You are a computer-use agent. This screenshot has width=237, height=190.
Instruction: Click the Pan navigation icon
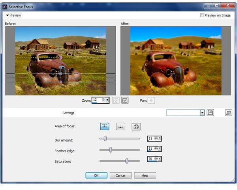[151, 101]
